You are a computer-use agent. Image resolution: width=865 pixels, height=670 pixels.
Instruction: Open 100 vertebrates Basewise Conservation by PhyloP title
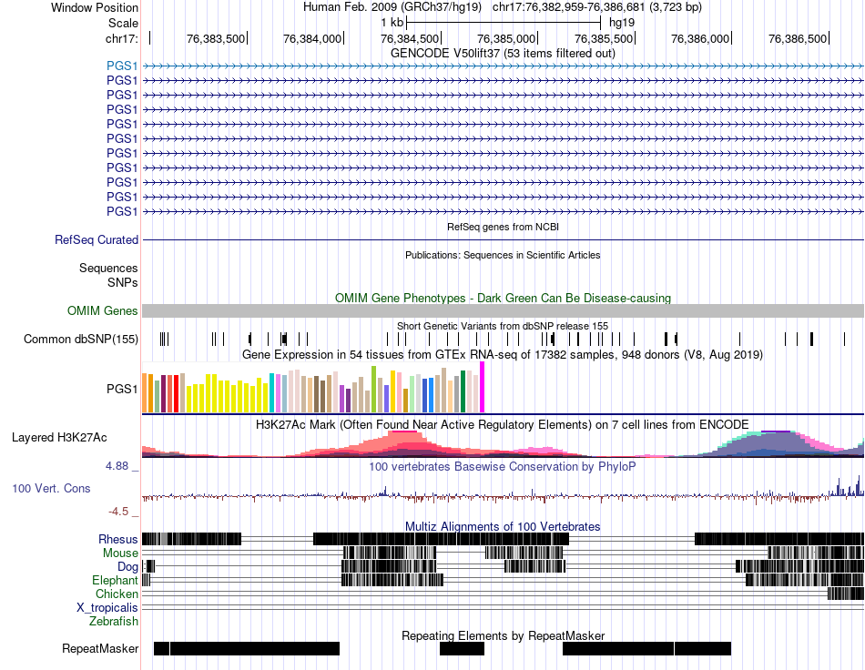(503, 466)
